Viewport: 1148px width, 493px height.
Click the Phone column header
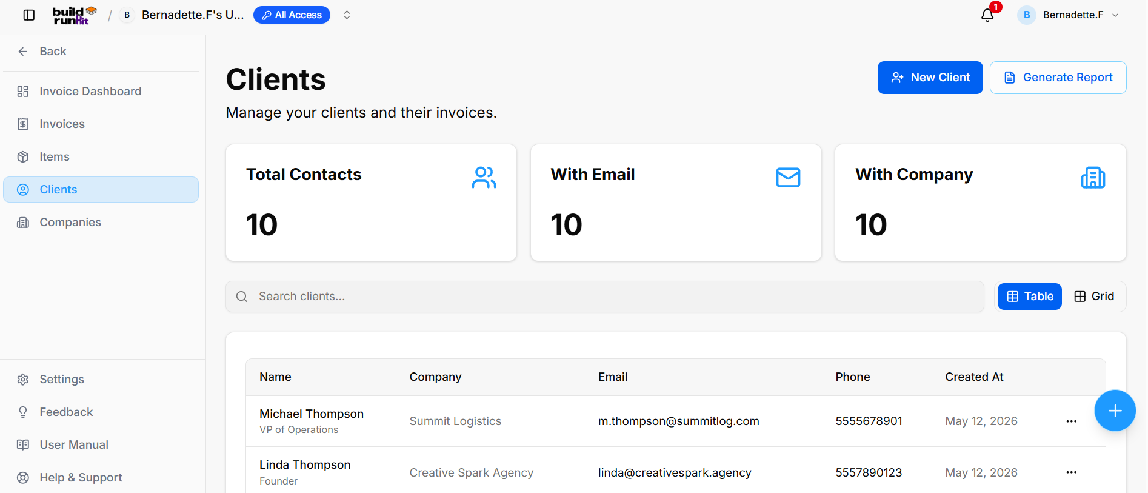tap(853, 377)
